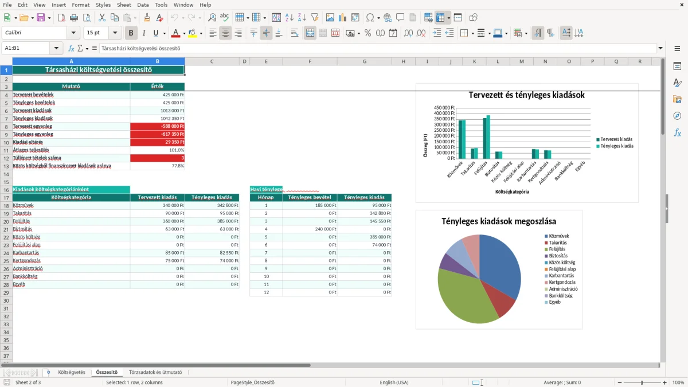The width and height of the screenshot is (688, 387).
Task: Open the font size dropdown
Action: 115,33
